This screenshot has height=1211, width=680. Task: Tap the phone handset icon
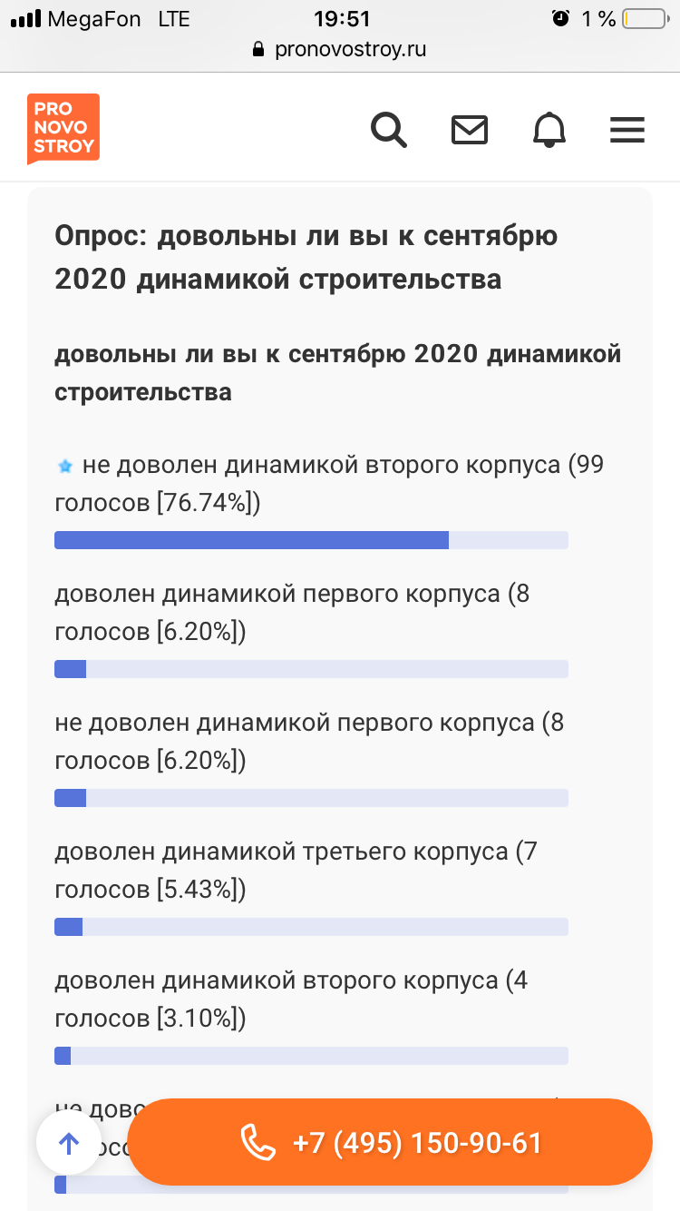coord(258,1142)
